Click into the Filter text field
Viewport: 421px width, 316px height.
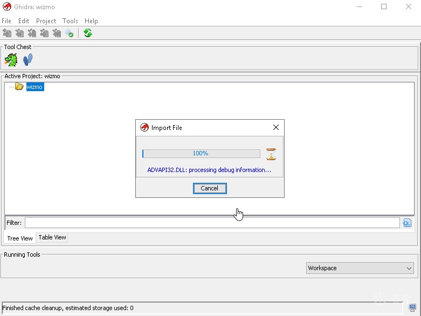coord(212,223)
